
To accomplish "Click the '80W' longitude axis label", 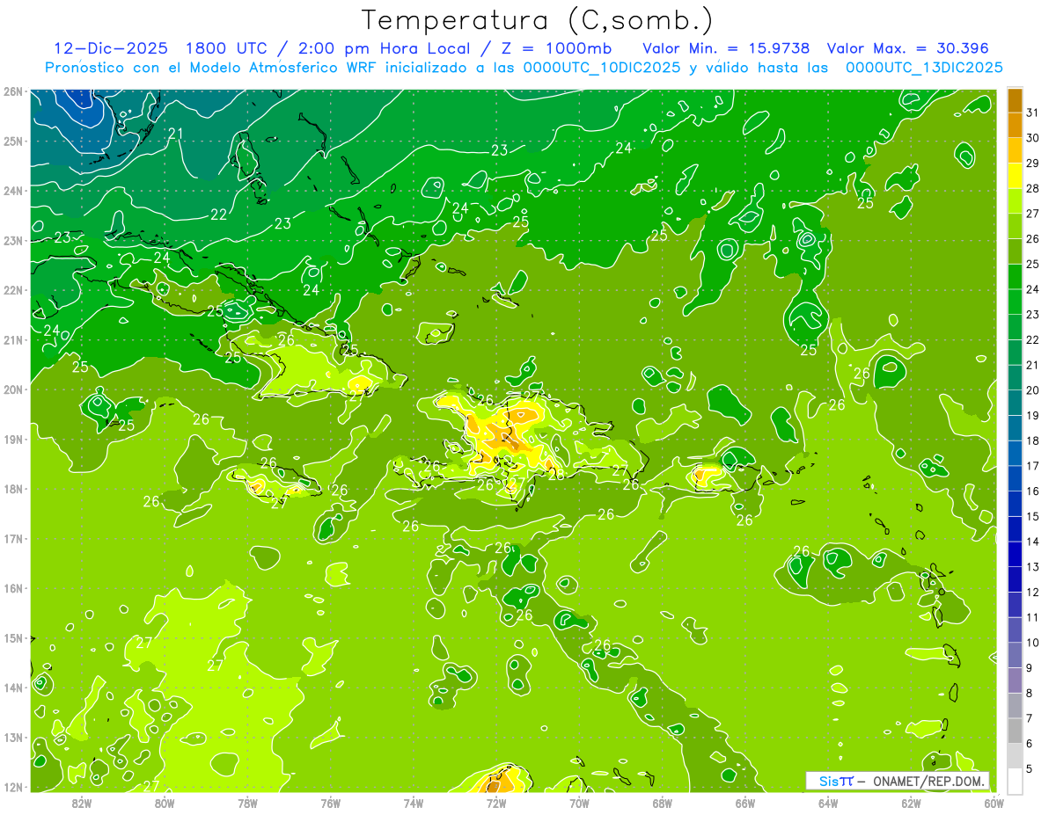I will (165, 803).
